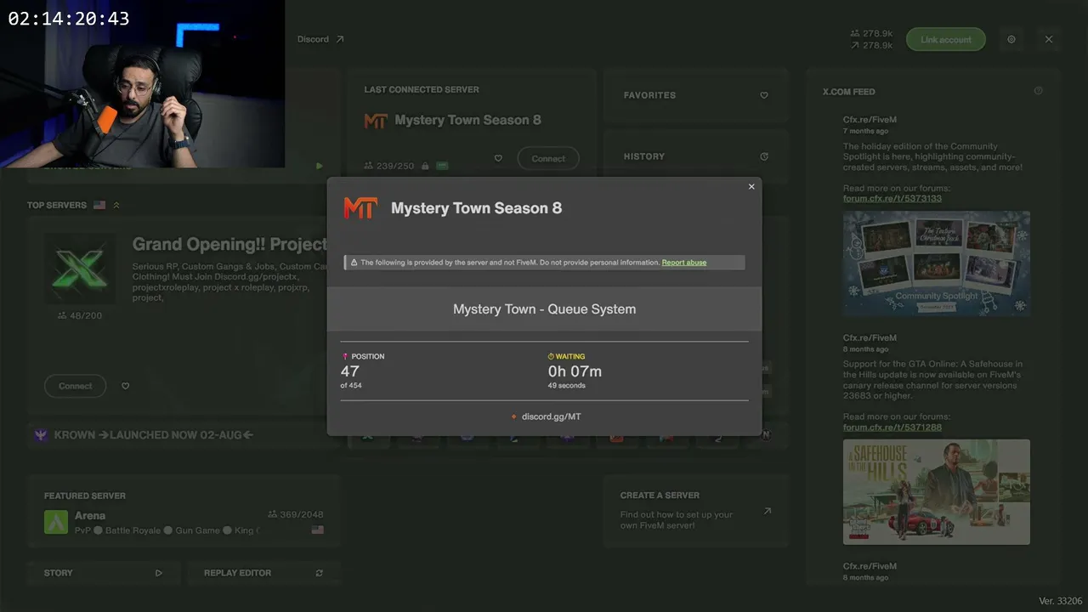Screen dimensions: 1088x612
Task: Click the Link account button
Action: [945, 40]
